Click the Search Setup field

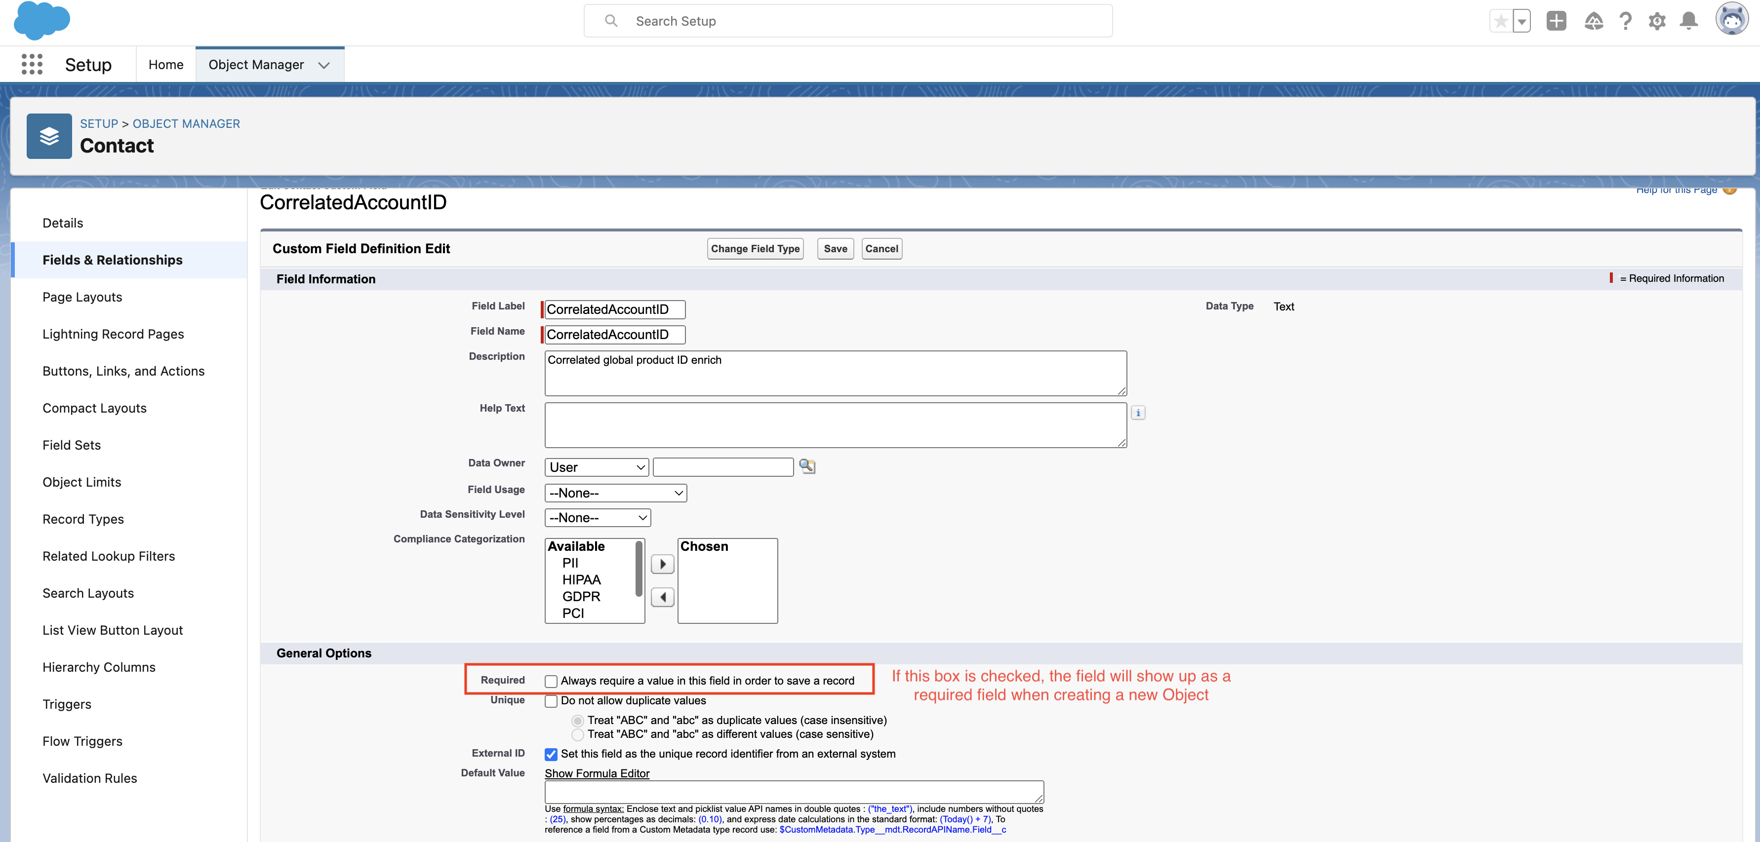click(848, 21)
